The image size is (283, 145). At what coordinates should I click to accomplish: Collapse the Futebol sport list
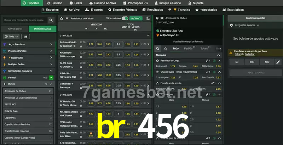[51, 78]
